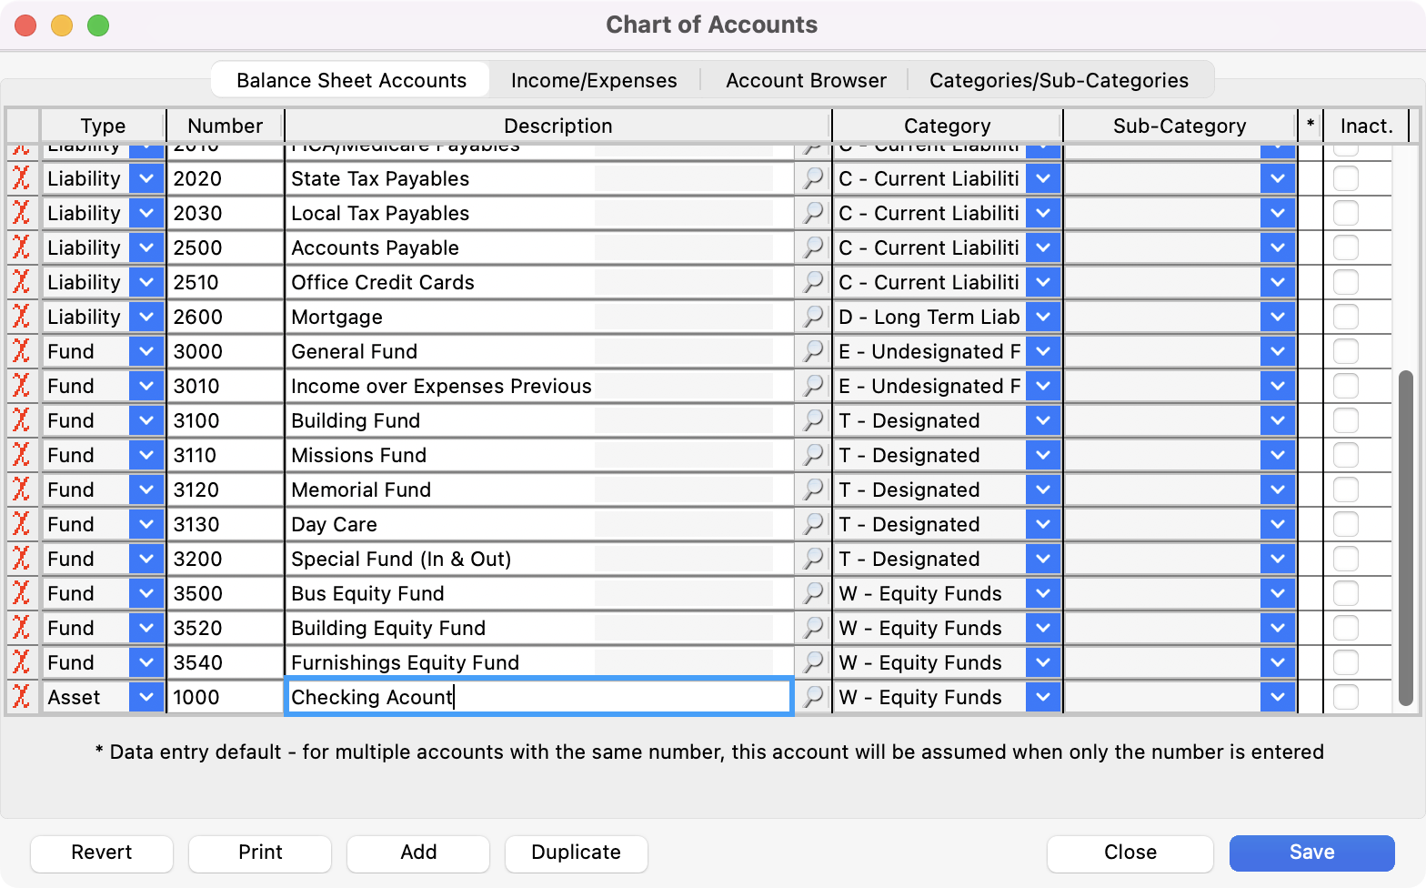Mark Accounts Payable as inactive
The width and height of the screenshot is (1426, 888).
pos(1345,247)
